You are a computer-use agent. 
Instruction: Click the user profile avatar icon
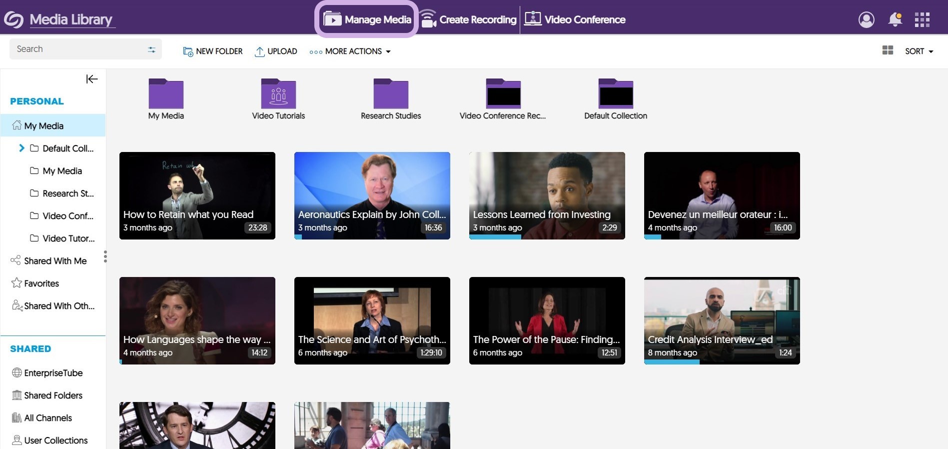(866, 19)
